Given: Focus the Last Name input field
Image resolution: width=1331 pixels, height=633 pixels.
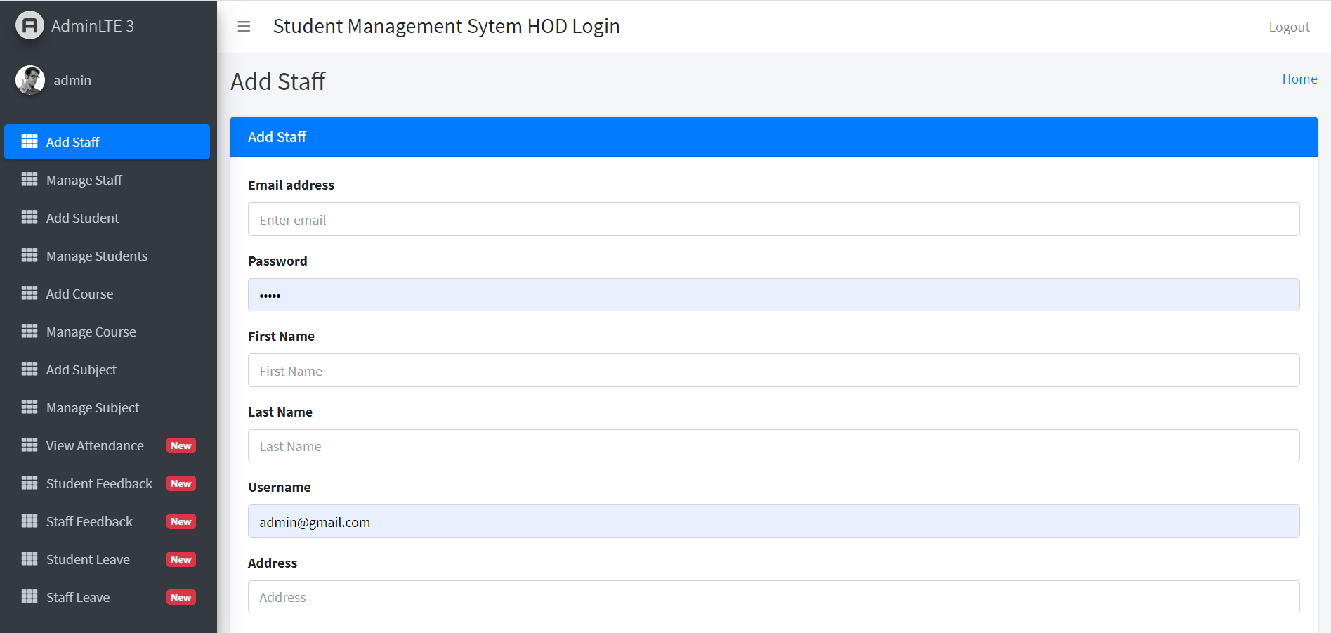Looking at the screenshot, I should tap(773, 445).
